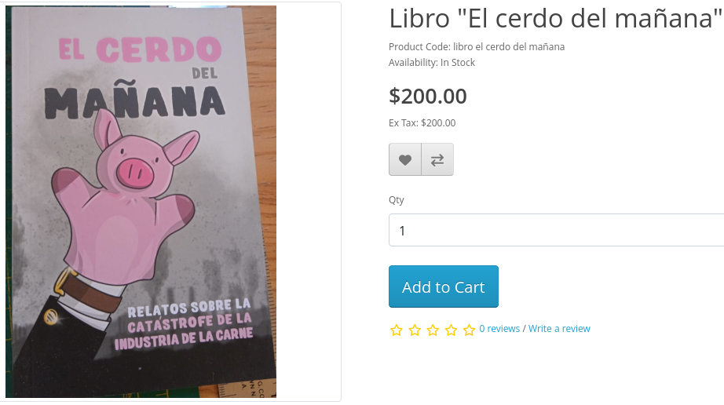Add book to wish list with heart icon
Viewport: 724px width, 405px height.
[405, 159]
